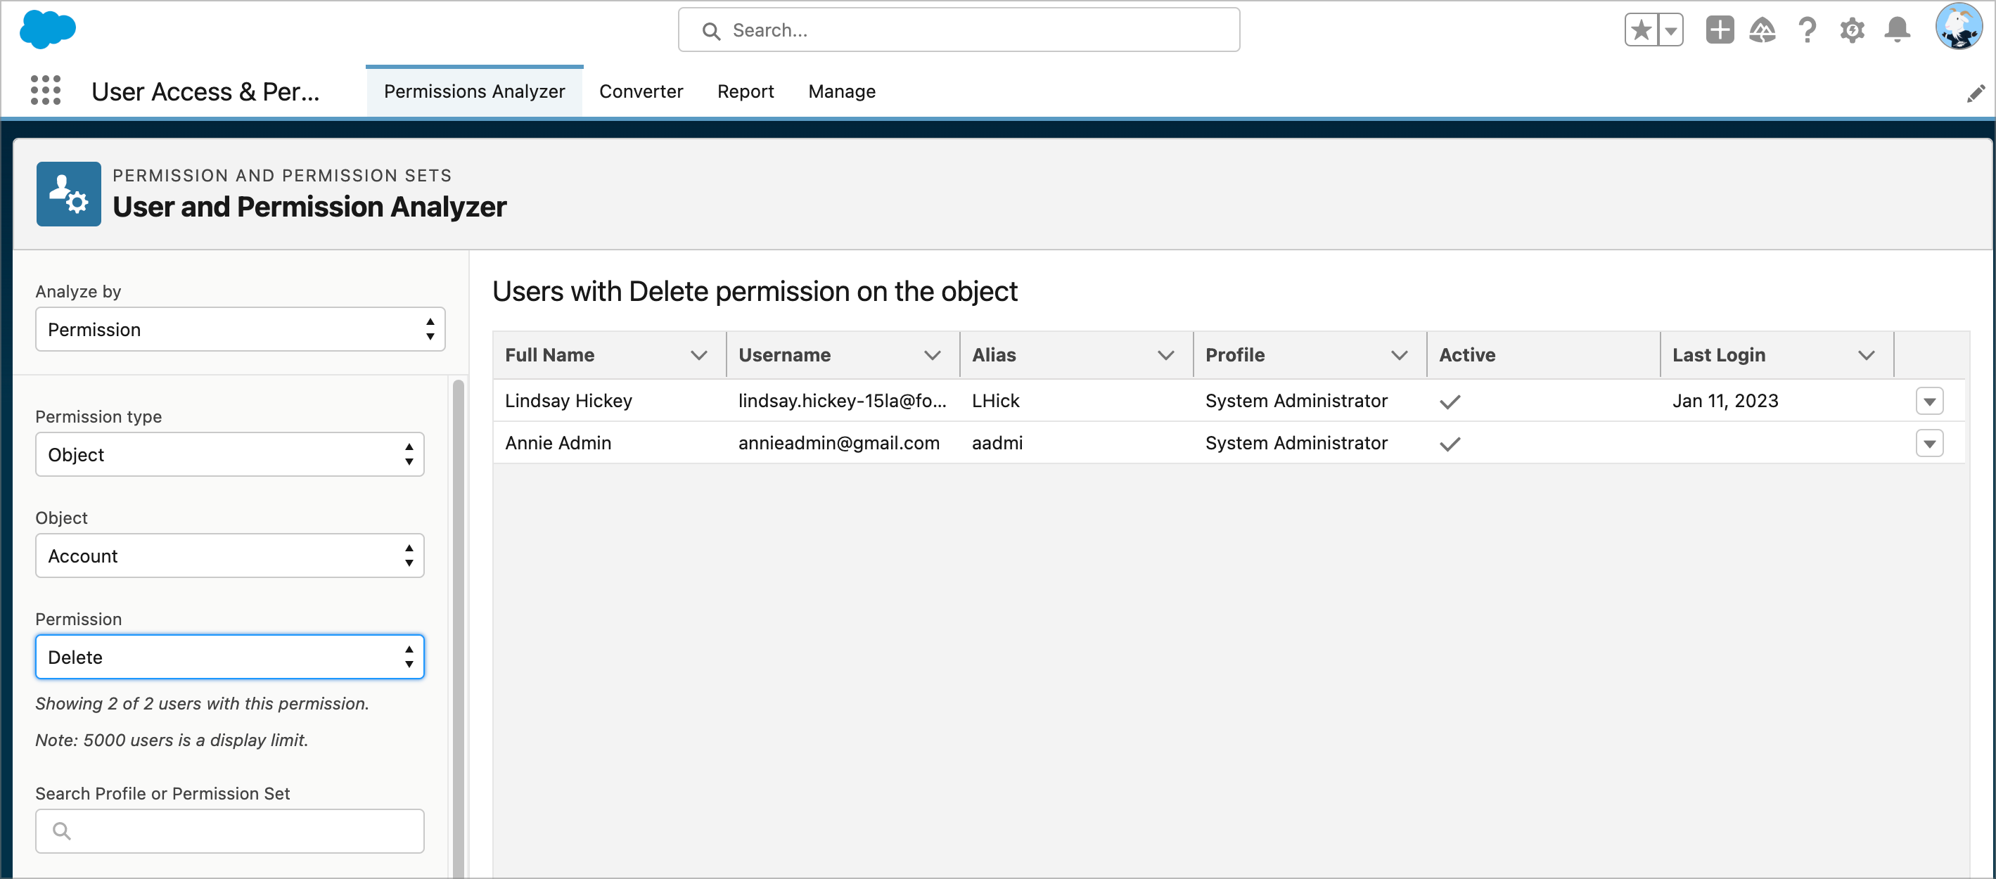Open the Help question mark icon
Image resolution: width=1996 pixels, height=879 pixels.
point(1808,30)
